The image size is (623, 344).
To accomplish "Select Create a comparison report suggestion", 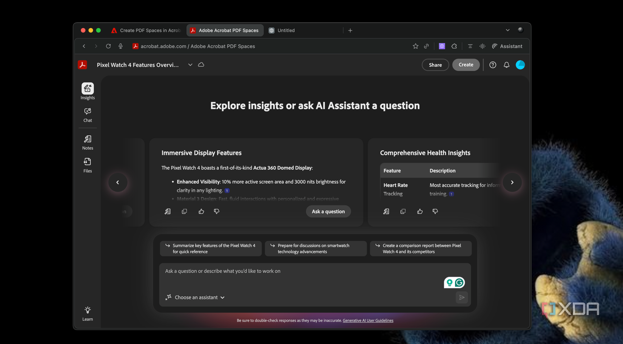I will tap(421, 249).
